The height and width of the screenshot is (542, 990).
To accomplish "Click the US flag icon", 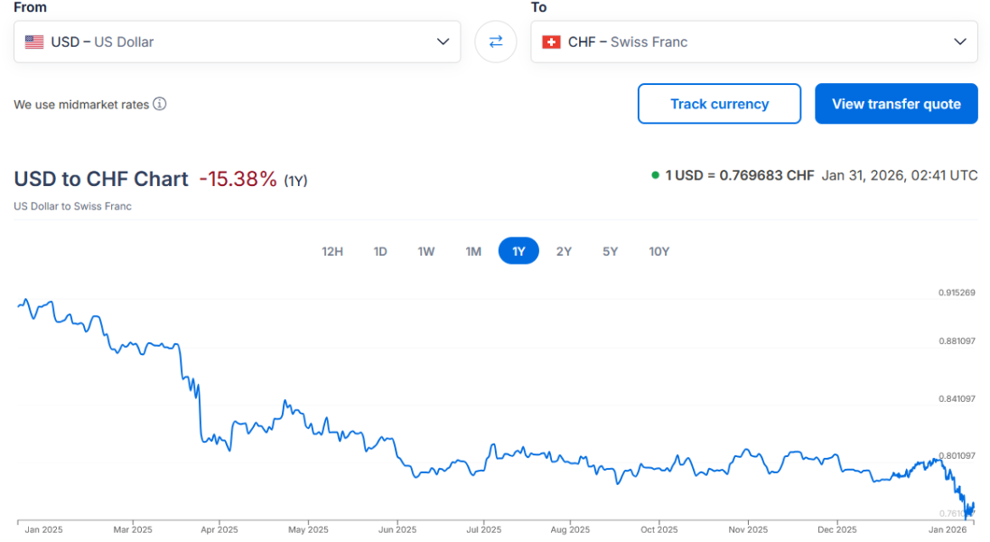I will coord(34,42).
